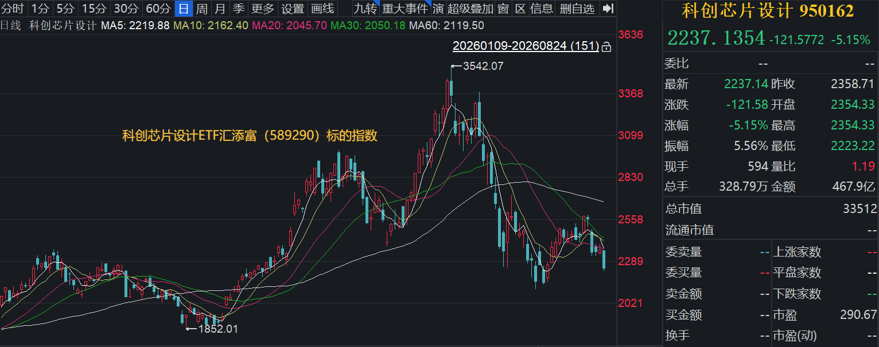Open the 设置 chart settings
Viewport: 879px width, 347px height.
(x=293, y=9)
